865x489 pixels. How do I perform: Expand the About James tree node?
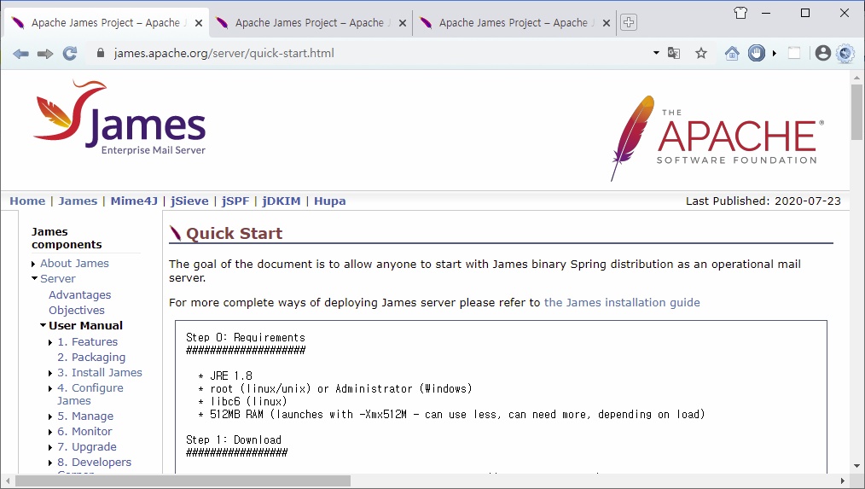point(33,265)
